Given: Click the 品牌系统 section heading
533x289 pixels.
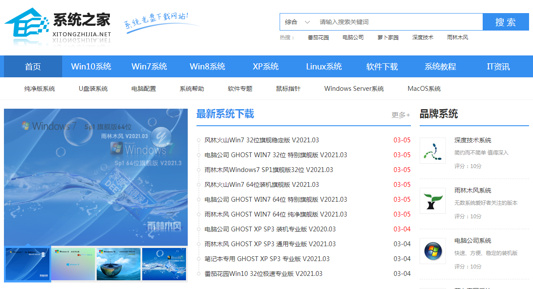Looking at the screenshot, I should (x=438, y=114).
